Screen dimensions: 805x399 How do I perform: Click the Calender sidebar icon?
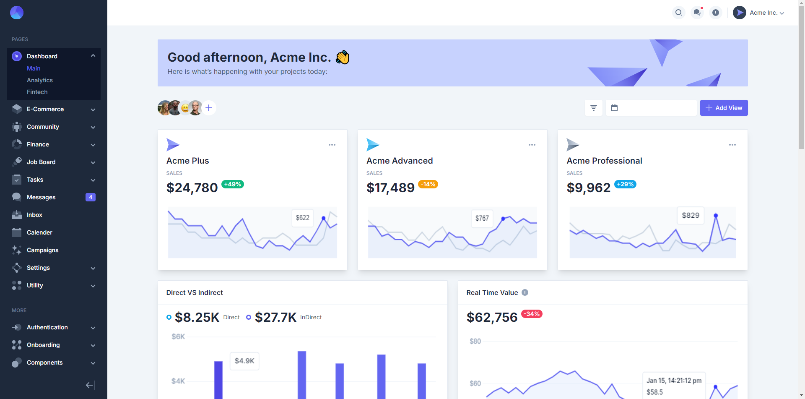coord(17,232)
